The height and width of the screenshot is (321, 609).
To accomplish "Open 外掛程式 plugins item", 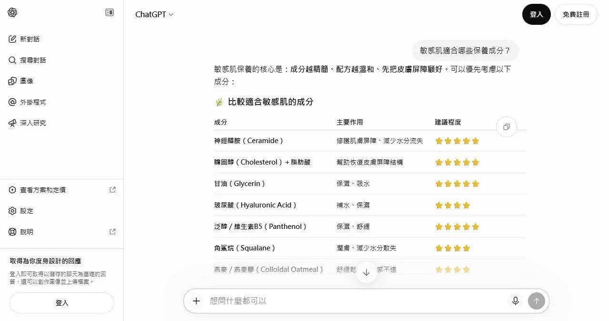I will 62,102.
